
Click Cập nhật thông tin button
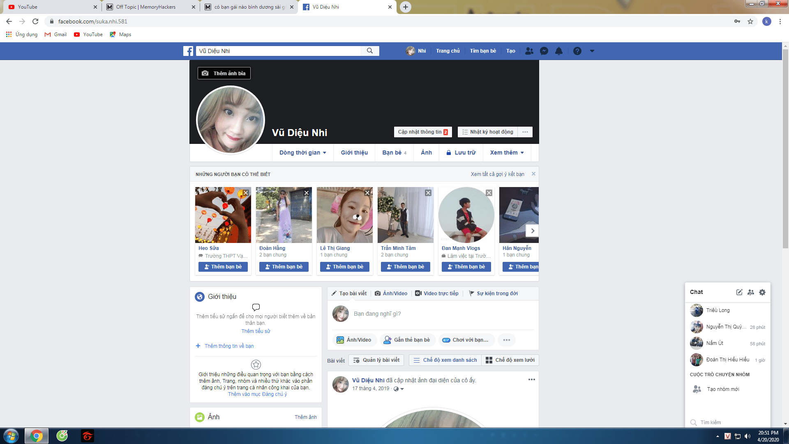click(x=423, y=132)
